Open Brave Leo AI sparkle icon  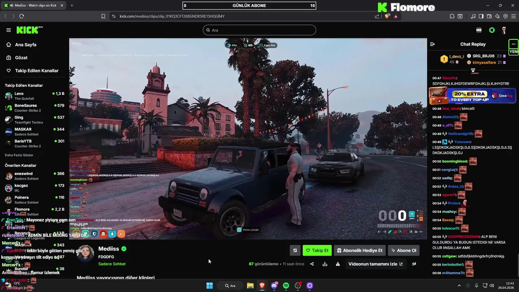tap(497, 16)
